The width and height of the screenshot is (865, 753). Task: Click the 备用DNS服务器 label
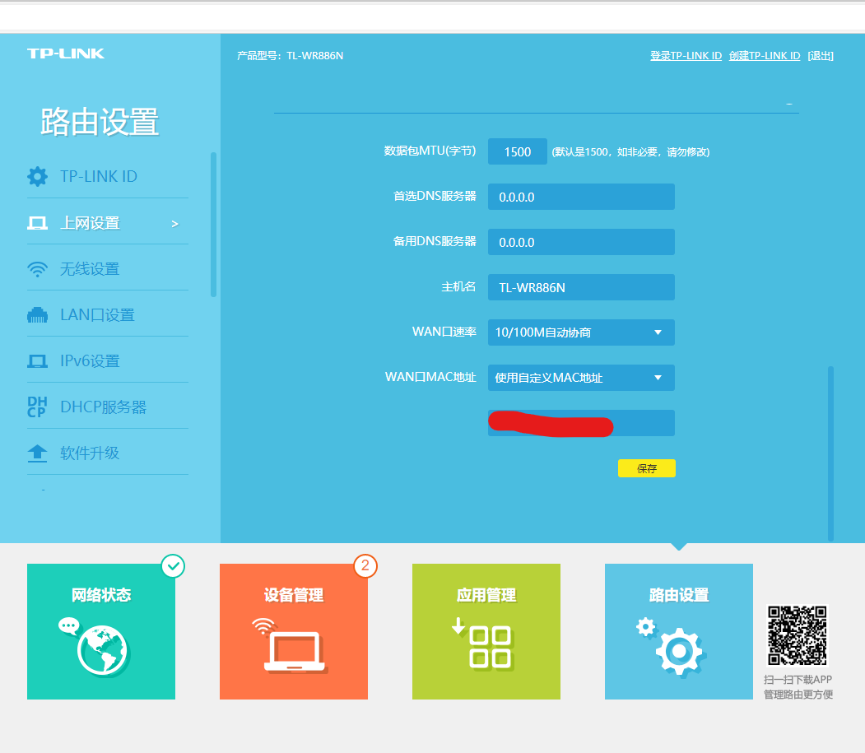[435, 242]
